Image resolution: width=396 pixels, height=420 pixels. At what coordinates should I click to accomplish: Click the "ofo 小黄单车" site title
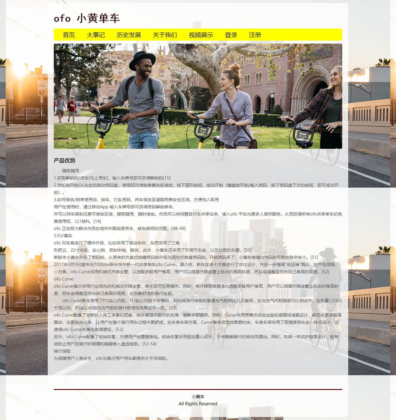tap(87, 18)
